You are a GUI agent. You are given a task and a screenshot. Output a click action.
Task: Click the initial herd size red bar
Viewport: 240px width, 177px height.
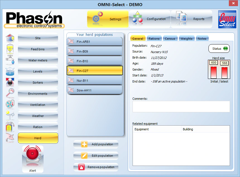[213, 72]
